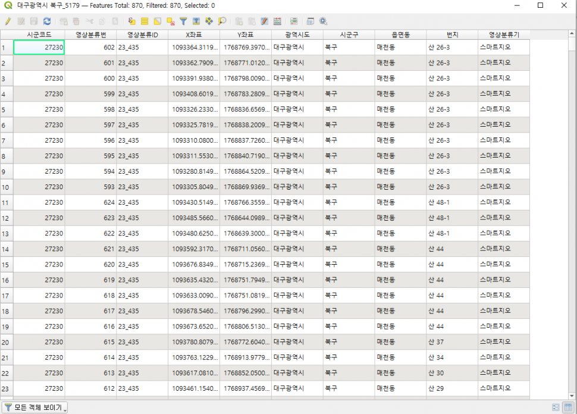Click 번지 cell 산 30 in row 22
The height and width of the screenshot is (414, 577).
[452, 373]
